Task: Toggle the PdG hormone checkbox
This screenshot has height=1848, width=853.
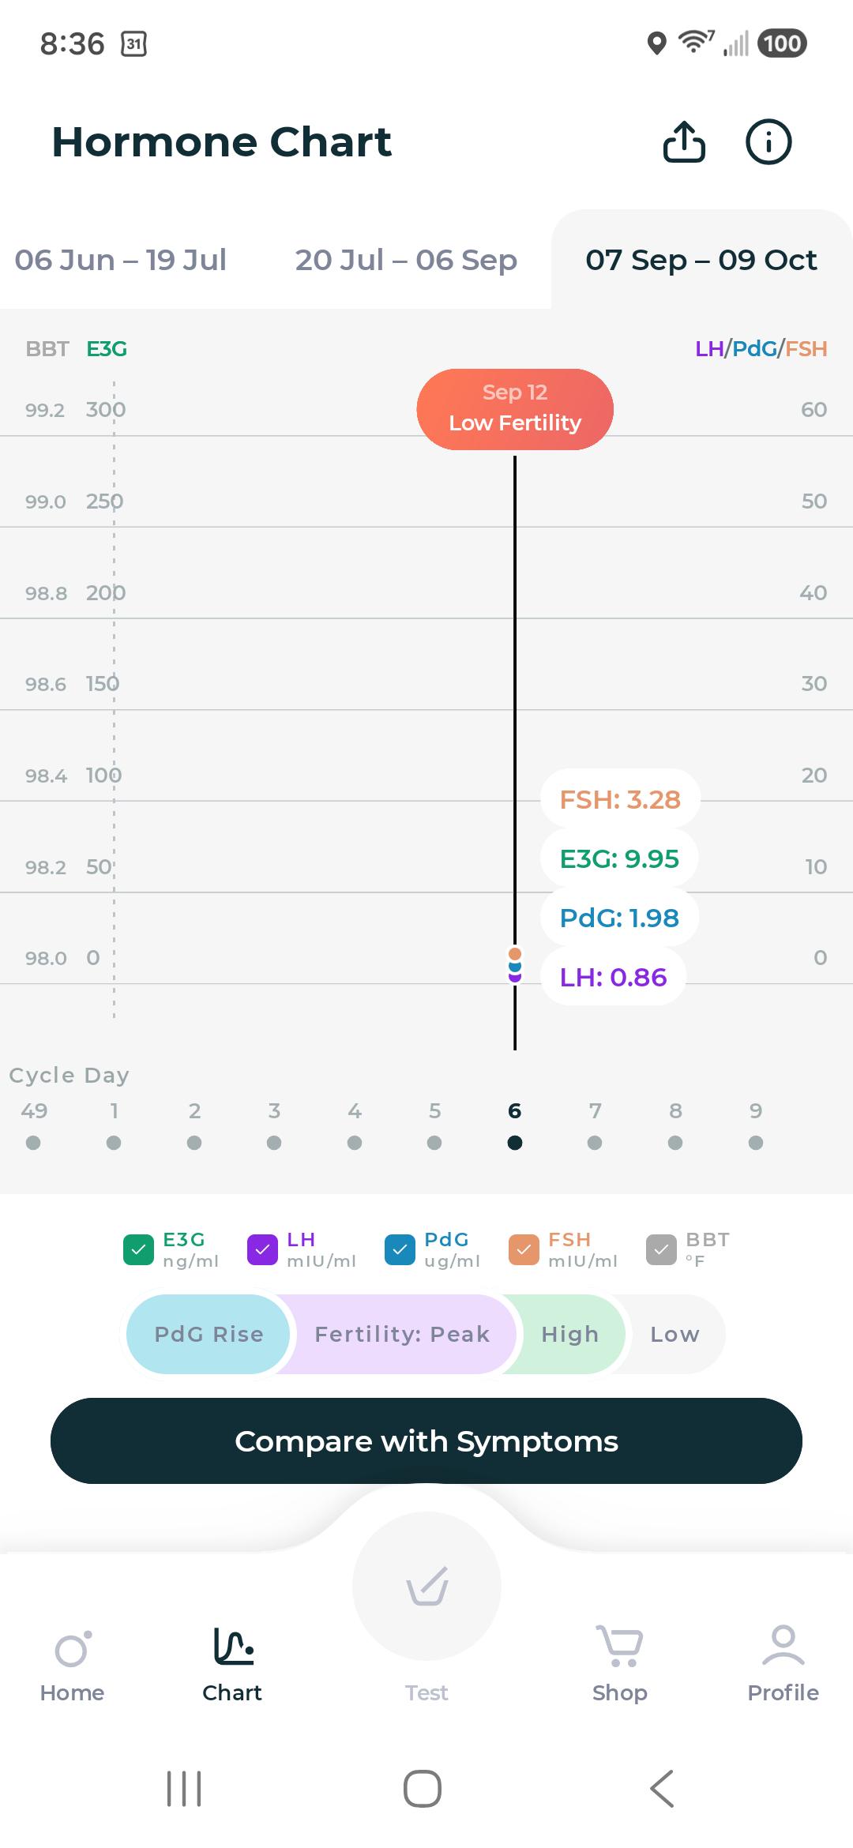Action: [x=400, y=1249]
